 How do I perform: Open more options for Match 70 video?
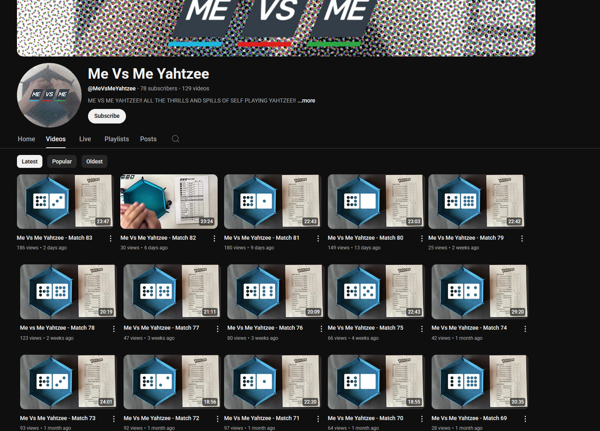(422, 419)
